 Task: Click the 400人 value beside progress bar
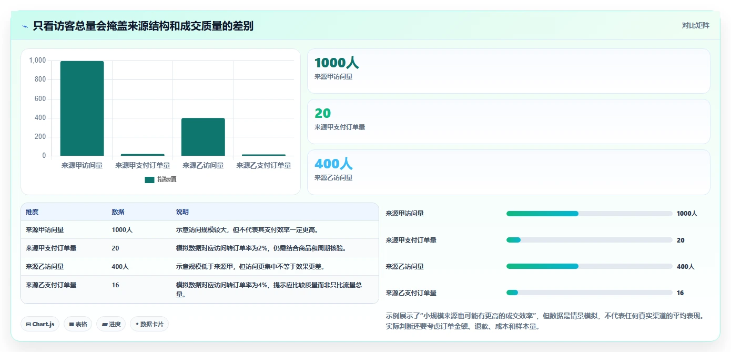click(x=686, y=266)
